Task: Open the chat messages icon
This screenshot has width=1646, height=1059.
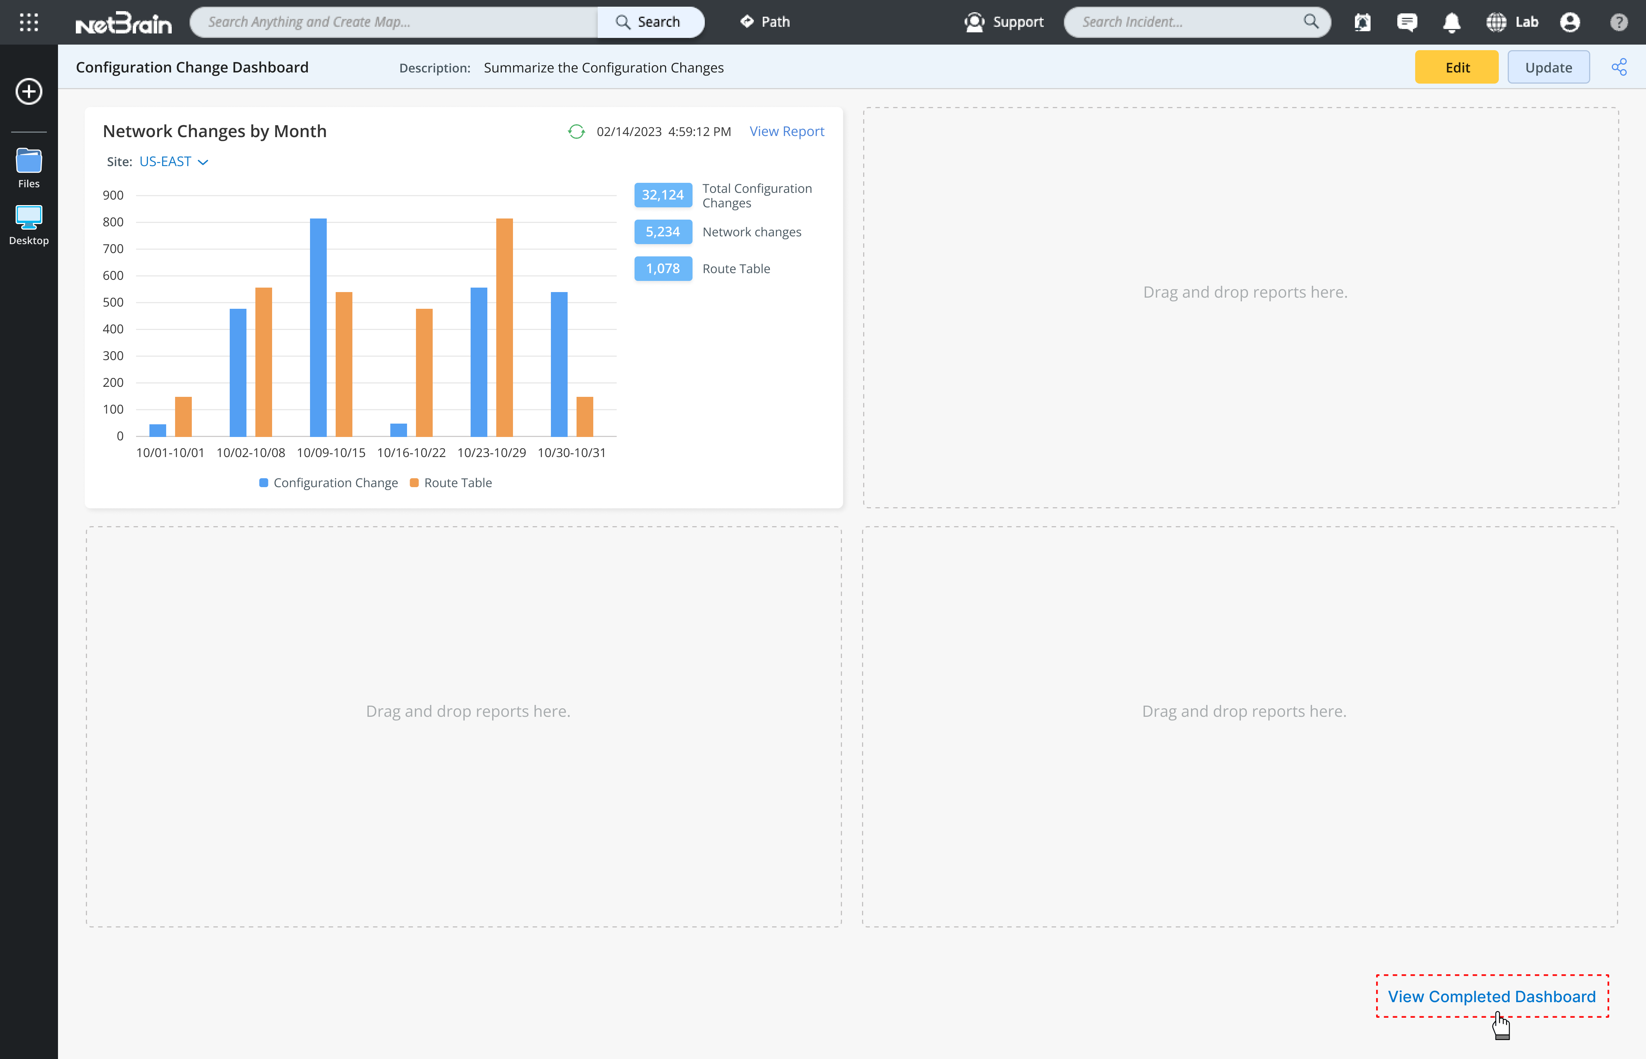Action: [x=1407, y=22]
